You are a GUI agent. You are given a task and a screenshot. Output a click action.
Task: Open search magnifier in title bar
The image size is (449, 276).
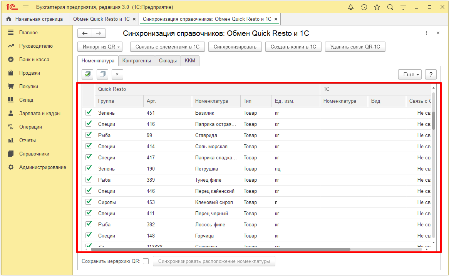(390, 7)
